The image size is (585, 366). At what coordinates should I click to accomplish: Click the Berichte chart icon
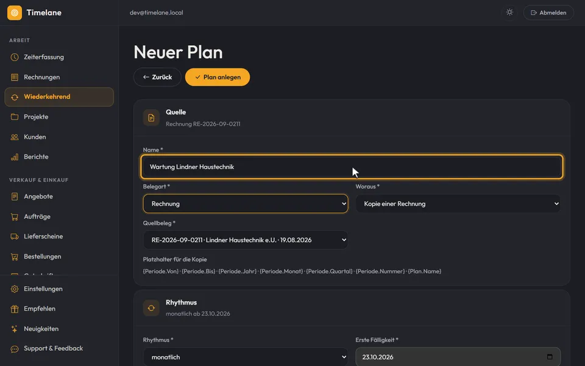pyautogui.click(x=15, y=157)
